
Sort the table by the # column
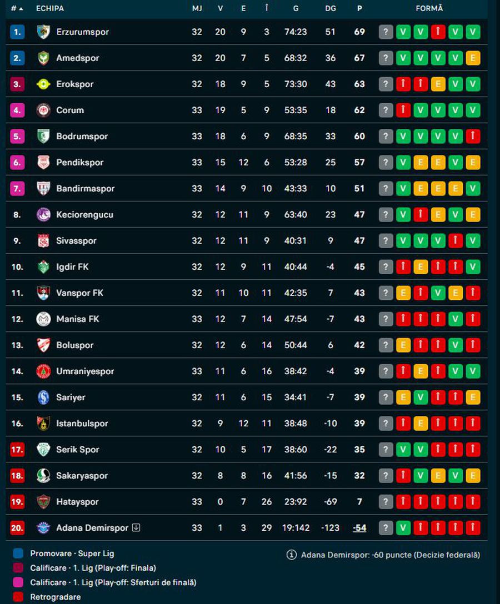[17, 9]
